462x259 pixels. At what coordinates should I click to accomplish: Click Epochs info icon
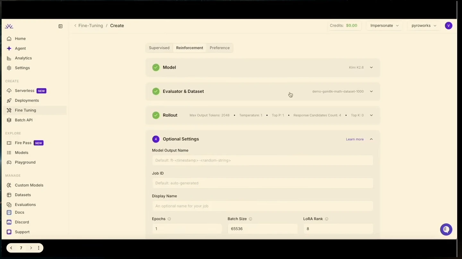pyautogui.click(x=169, y=219)
